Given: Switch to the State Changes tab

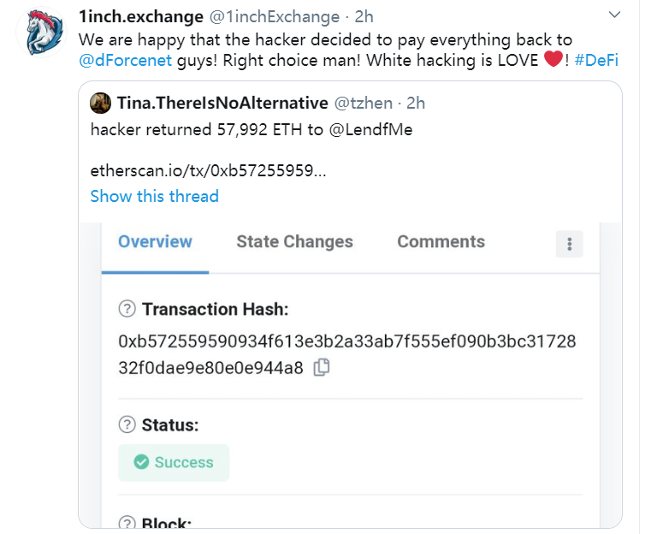Looking at the screenshot, I should [x=294, y=242].
